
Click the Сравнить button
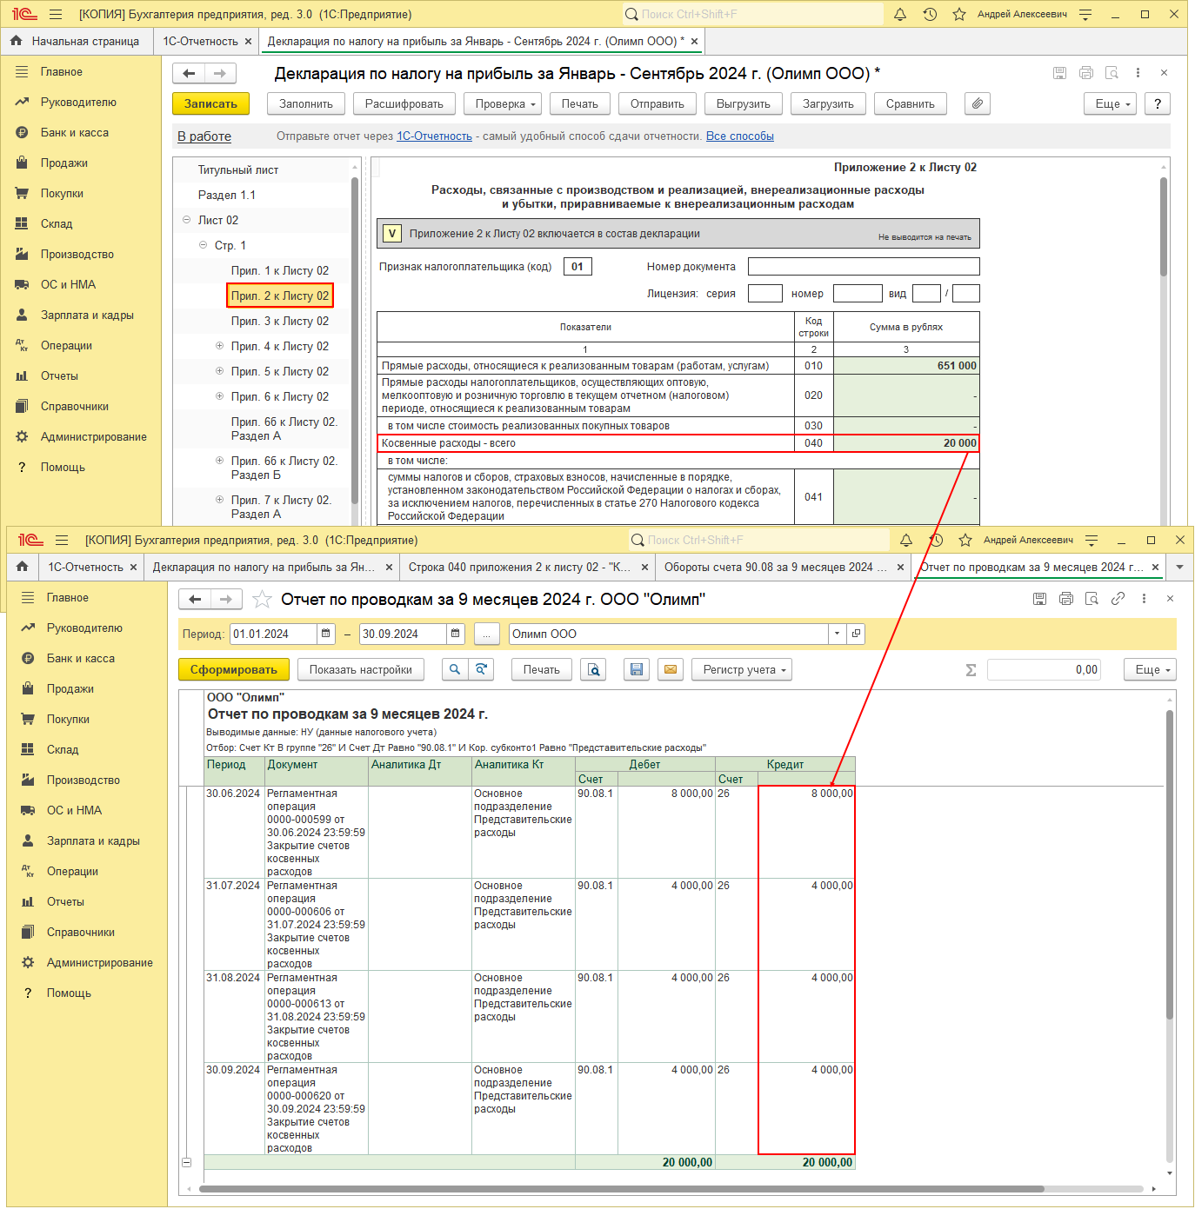point(911,103)
